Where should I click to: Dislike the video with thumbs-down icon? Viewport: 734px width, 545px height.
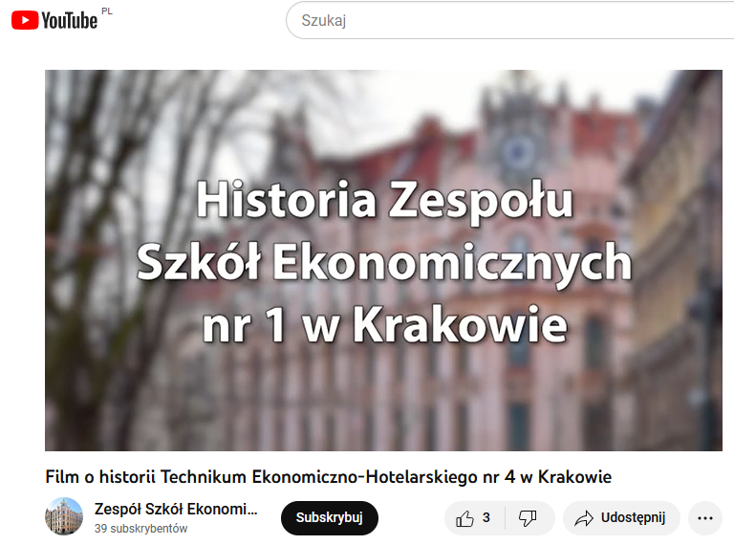(x=528, y=518)
